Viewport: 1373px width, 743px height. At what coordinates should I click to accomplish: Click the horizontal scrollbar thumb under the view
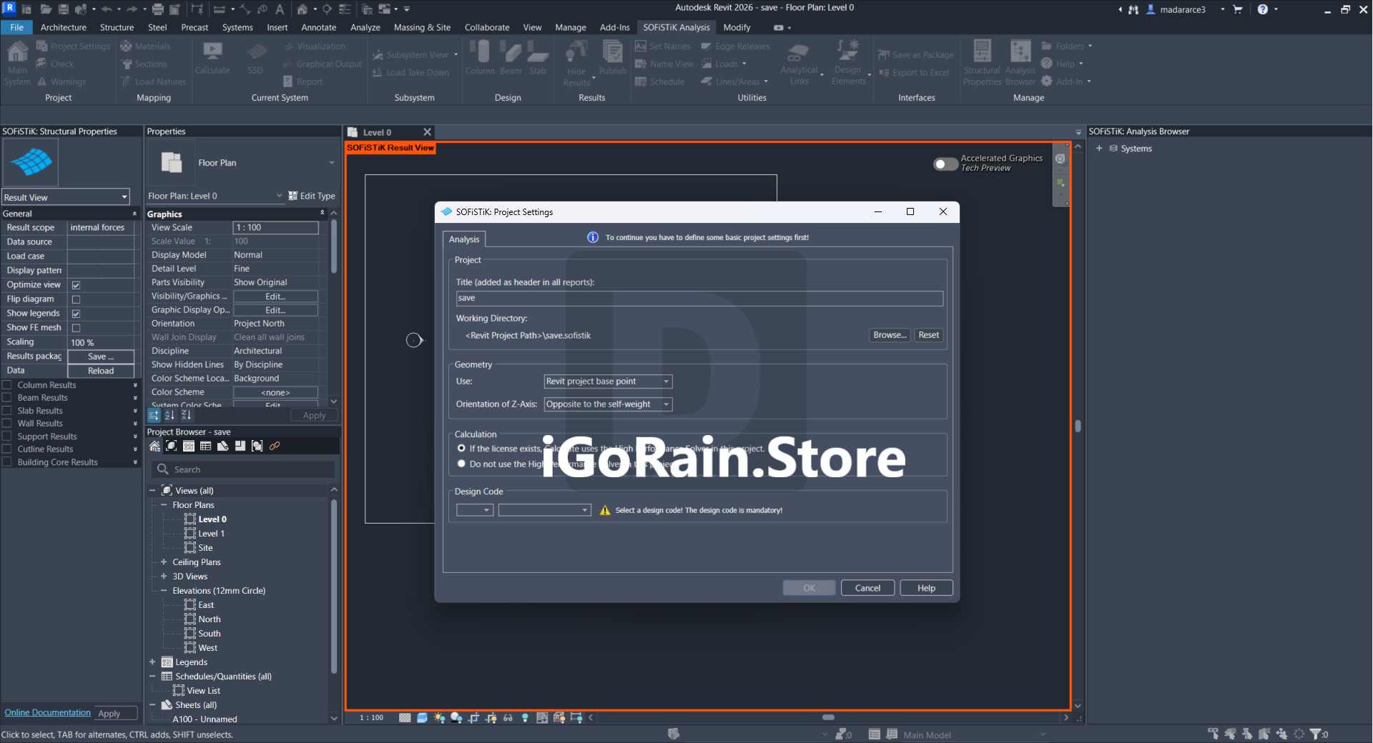click(x=828, y=717)
